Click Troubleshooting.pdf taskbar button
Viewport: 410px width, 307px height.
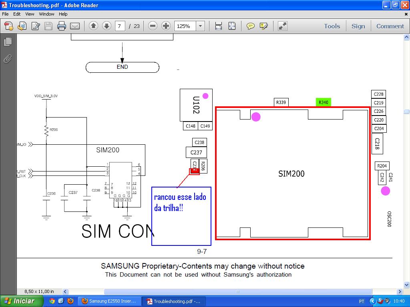point(174,301)
